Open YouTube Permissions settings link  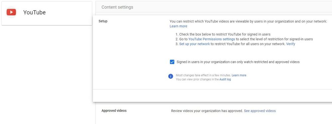click(x=212, y=39)
